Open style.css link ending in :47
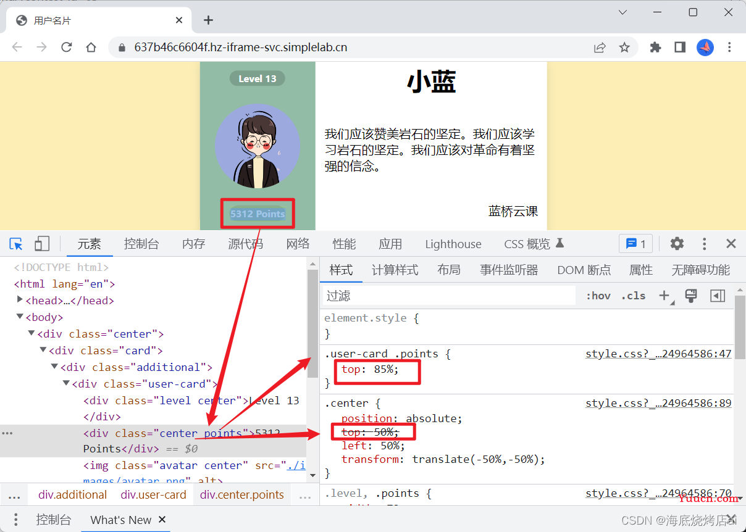 658,354
